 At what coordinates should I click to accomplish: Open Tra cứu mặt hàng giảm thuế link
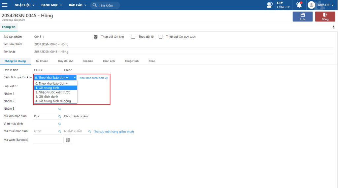pyautogui.click(x=114, y=132)
